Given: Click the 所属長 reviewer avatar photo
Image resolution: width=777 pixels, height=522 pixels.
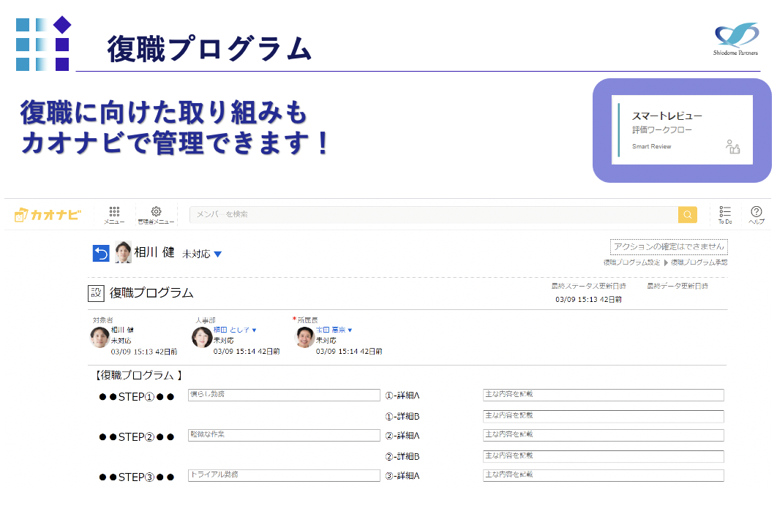Looking at the screenshot, I should [305, 337].
